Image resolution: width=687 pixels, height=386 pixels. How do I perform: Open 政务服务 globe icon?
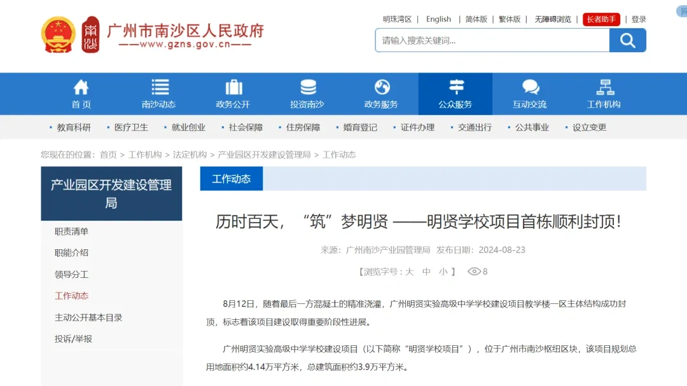(x=382, y=88)
